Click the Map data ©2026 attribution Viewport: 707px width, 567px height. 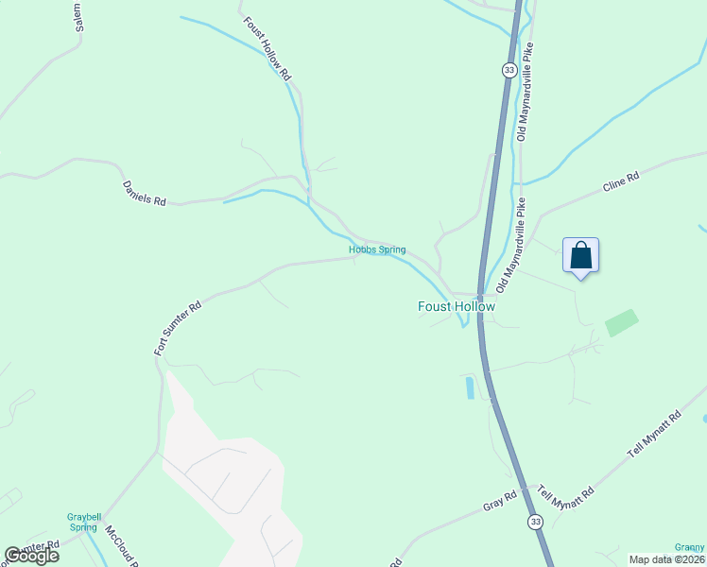point(667,559)
